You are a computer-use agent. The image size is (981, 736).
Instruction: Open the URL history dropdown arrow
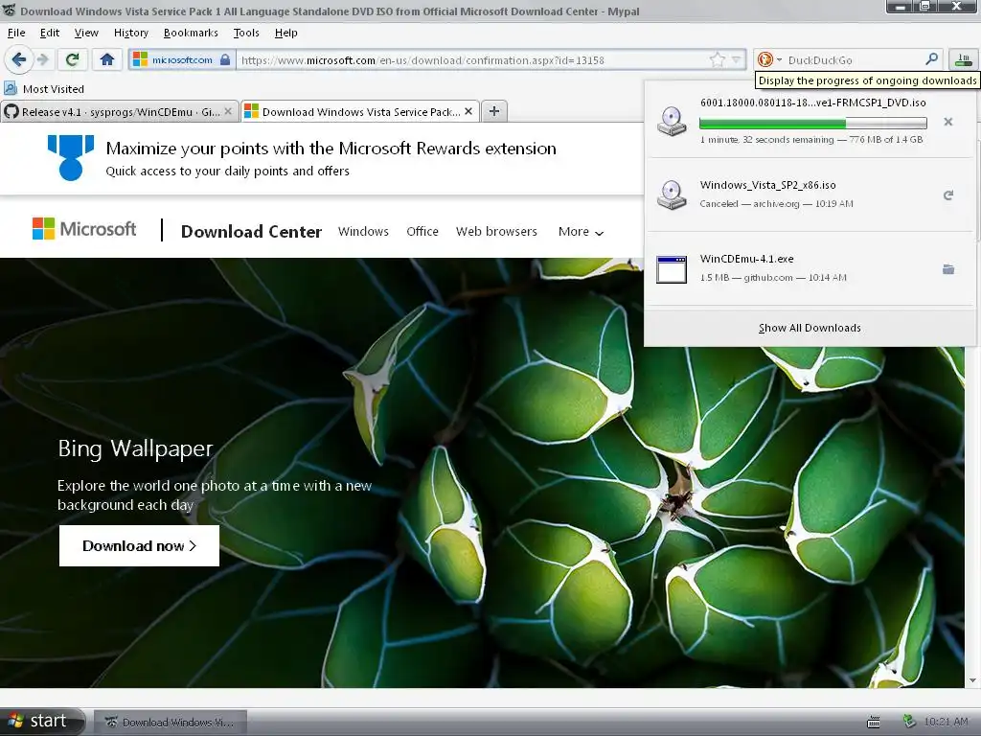(x=737, y=60)
